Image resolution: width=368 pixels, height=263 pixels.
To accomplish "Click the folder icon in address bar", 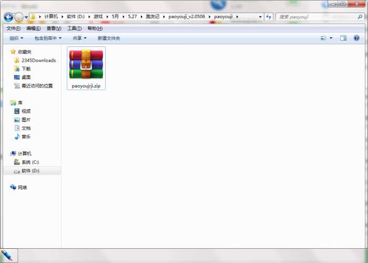I will point(33,17).
